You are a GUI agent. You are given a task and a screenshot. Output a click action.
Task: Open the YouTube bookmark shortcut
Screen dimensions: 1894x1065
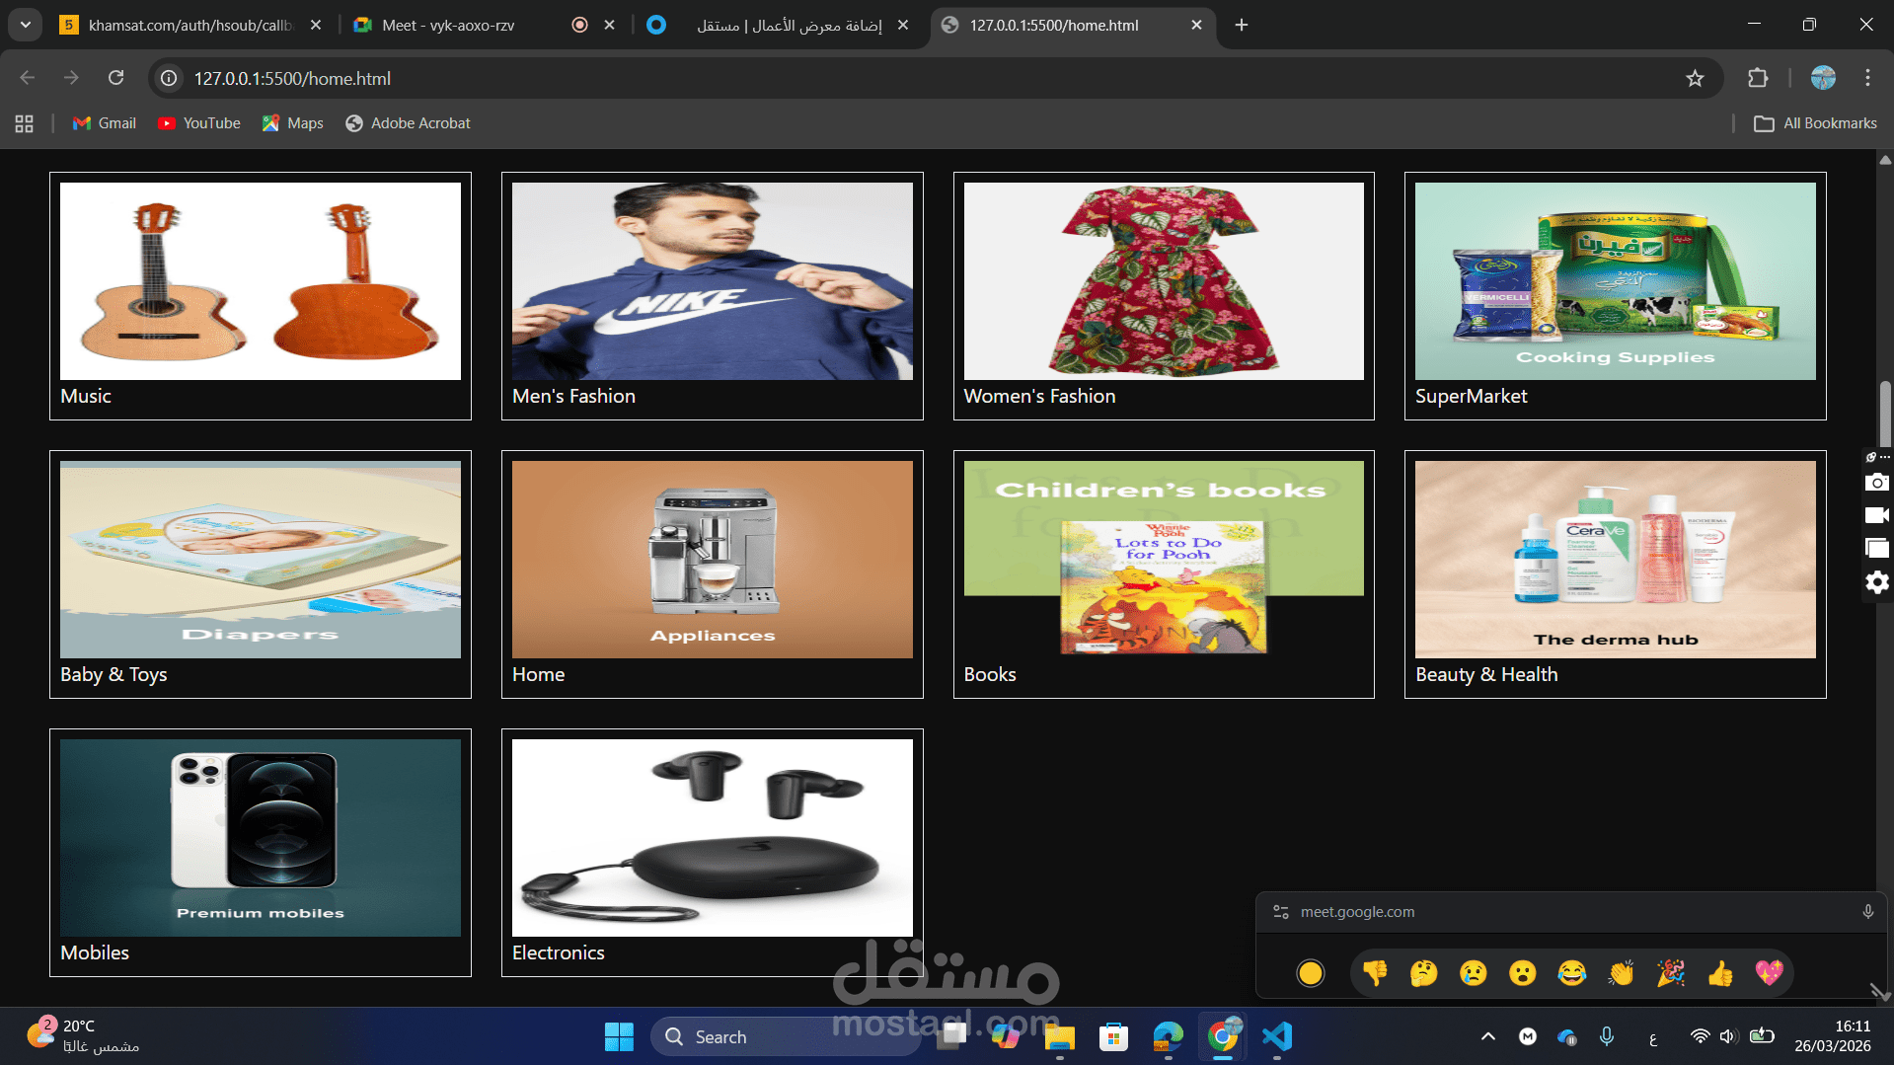coord(198,122)
